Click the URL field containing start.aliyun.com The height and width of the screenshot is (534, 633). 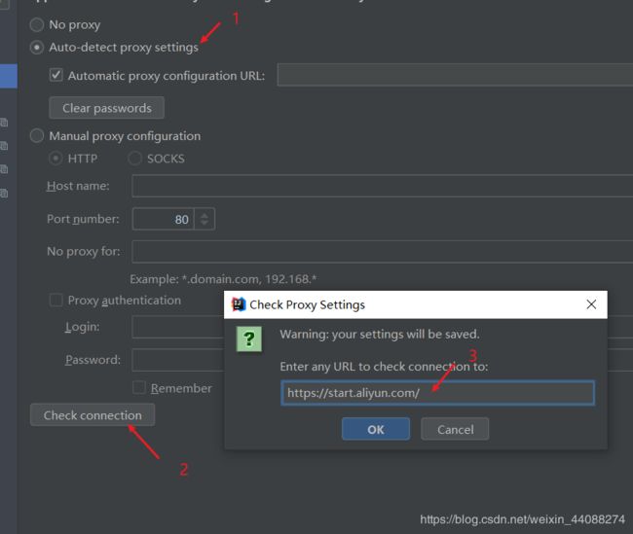(437, 393)
